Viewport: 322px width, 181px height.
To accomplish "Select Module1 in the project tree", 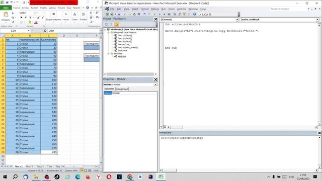I will click(122, 56).
